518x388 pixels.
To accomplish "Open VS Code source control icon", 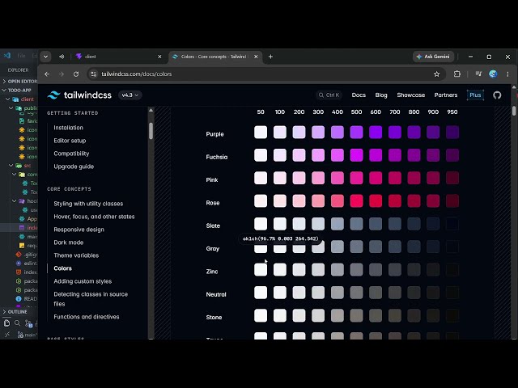I will 29,323.
